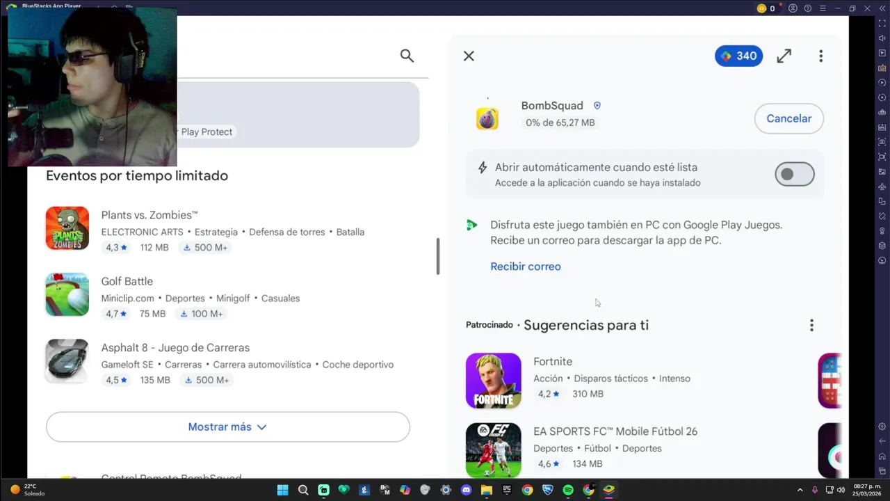
Task: Start BlueStacks screen recording icon
Action: pos(882,157)
